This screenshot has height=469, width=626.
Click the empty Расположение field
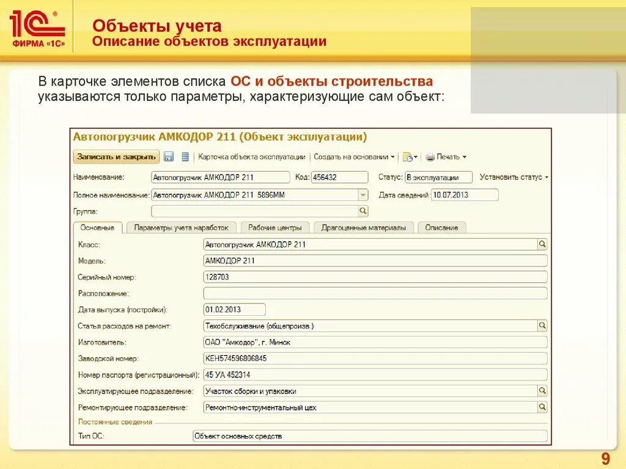(375, 293)
